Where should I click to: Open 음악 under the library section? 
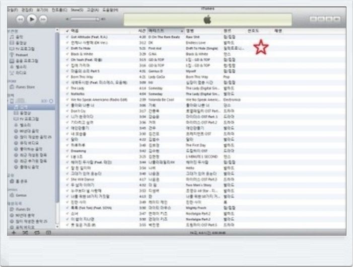[16, 37]
